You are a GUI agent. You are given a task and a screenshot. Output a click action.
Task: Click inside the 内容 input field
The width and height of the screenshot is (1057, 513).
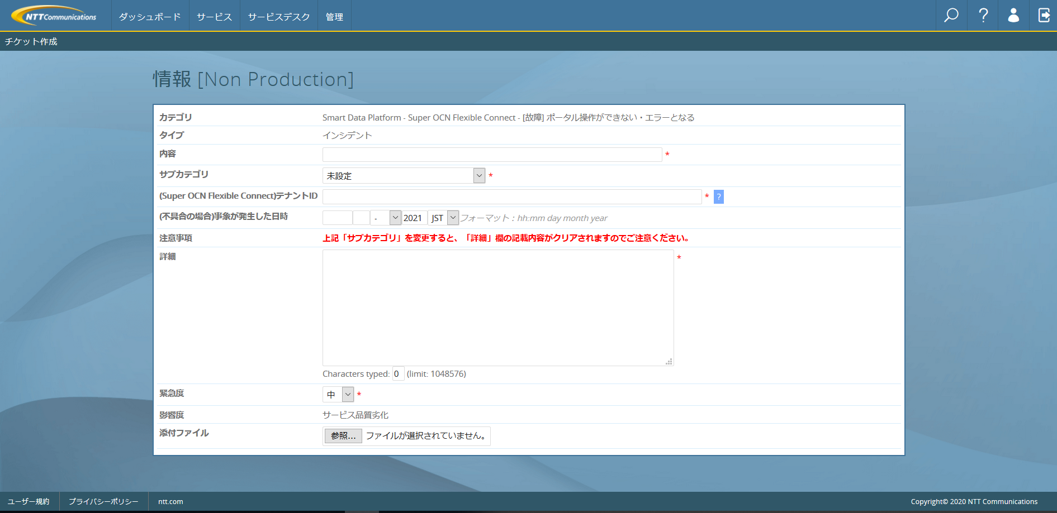(x=492, y=155)
